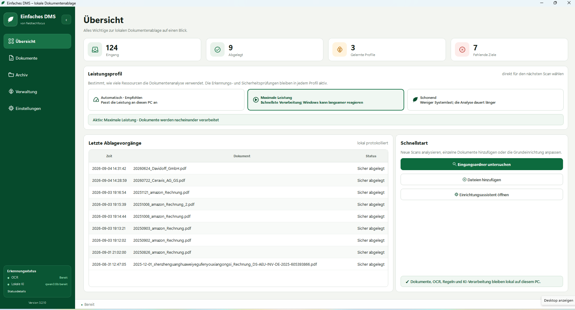Click the Abgelegt checkmark circle icon
575x310 pixels.
[x=217, y=50]
